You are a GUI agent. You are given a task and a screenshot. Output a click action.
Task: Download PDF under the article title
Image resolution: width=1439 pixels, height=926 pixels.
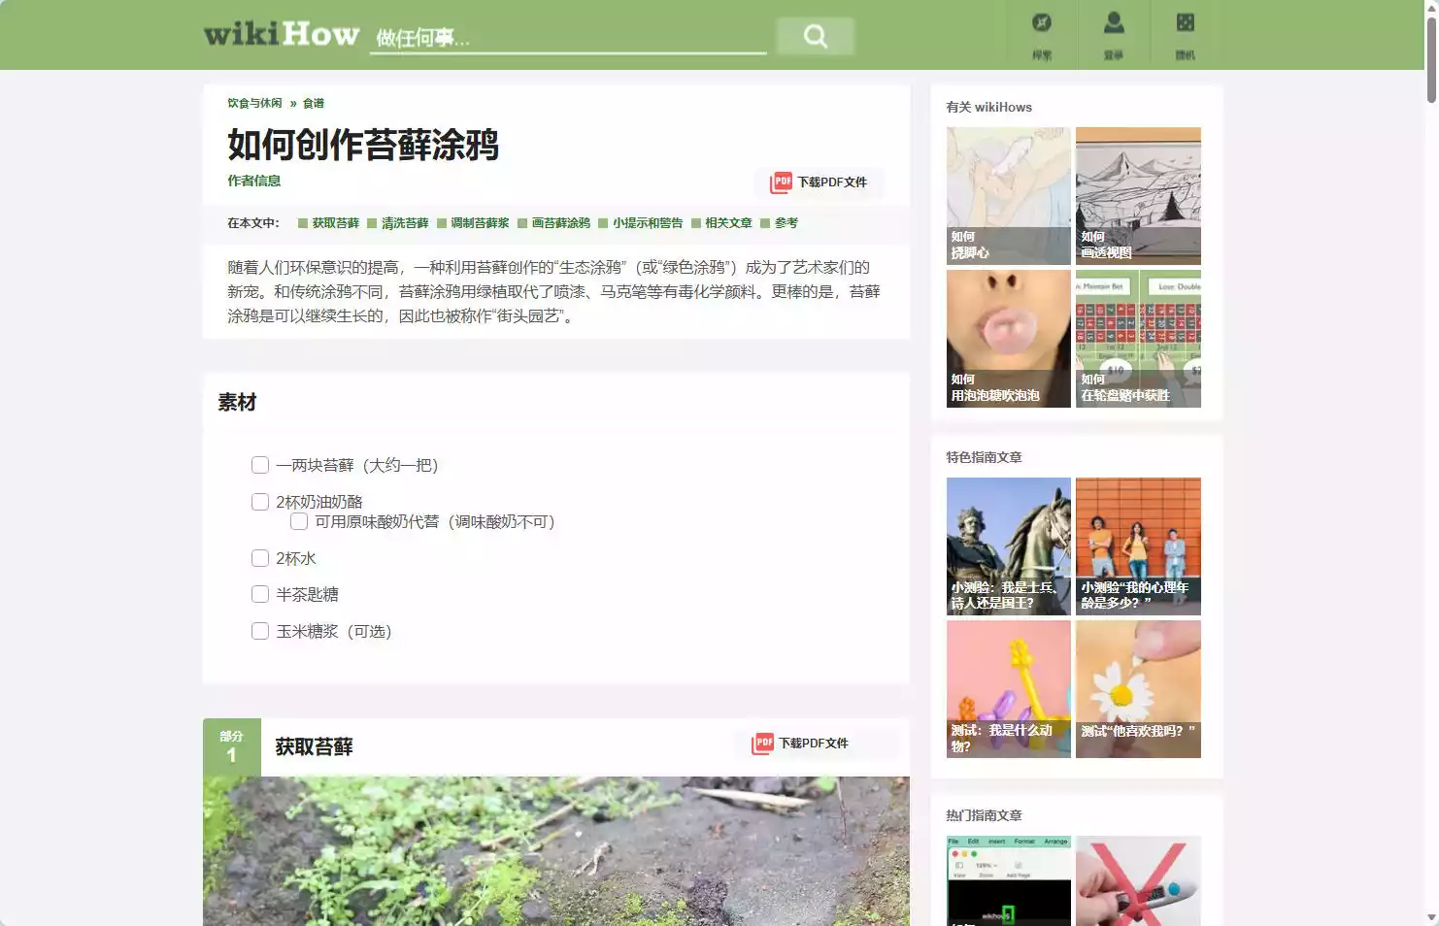click(x=819, y=182)
